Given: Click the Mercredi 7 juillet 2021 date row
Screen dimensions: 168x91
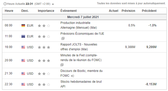Looking at the screenshot, I should click(x=84, y=17).
